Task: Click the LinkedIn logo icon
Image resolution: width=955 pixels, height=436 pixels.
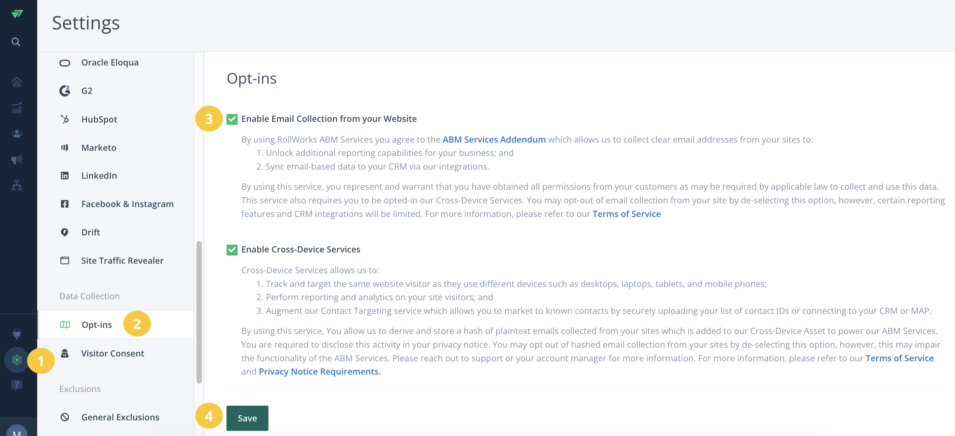Action: tap(64, 176)
